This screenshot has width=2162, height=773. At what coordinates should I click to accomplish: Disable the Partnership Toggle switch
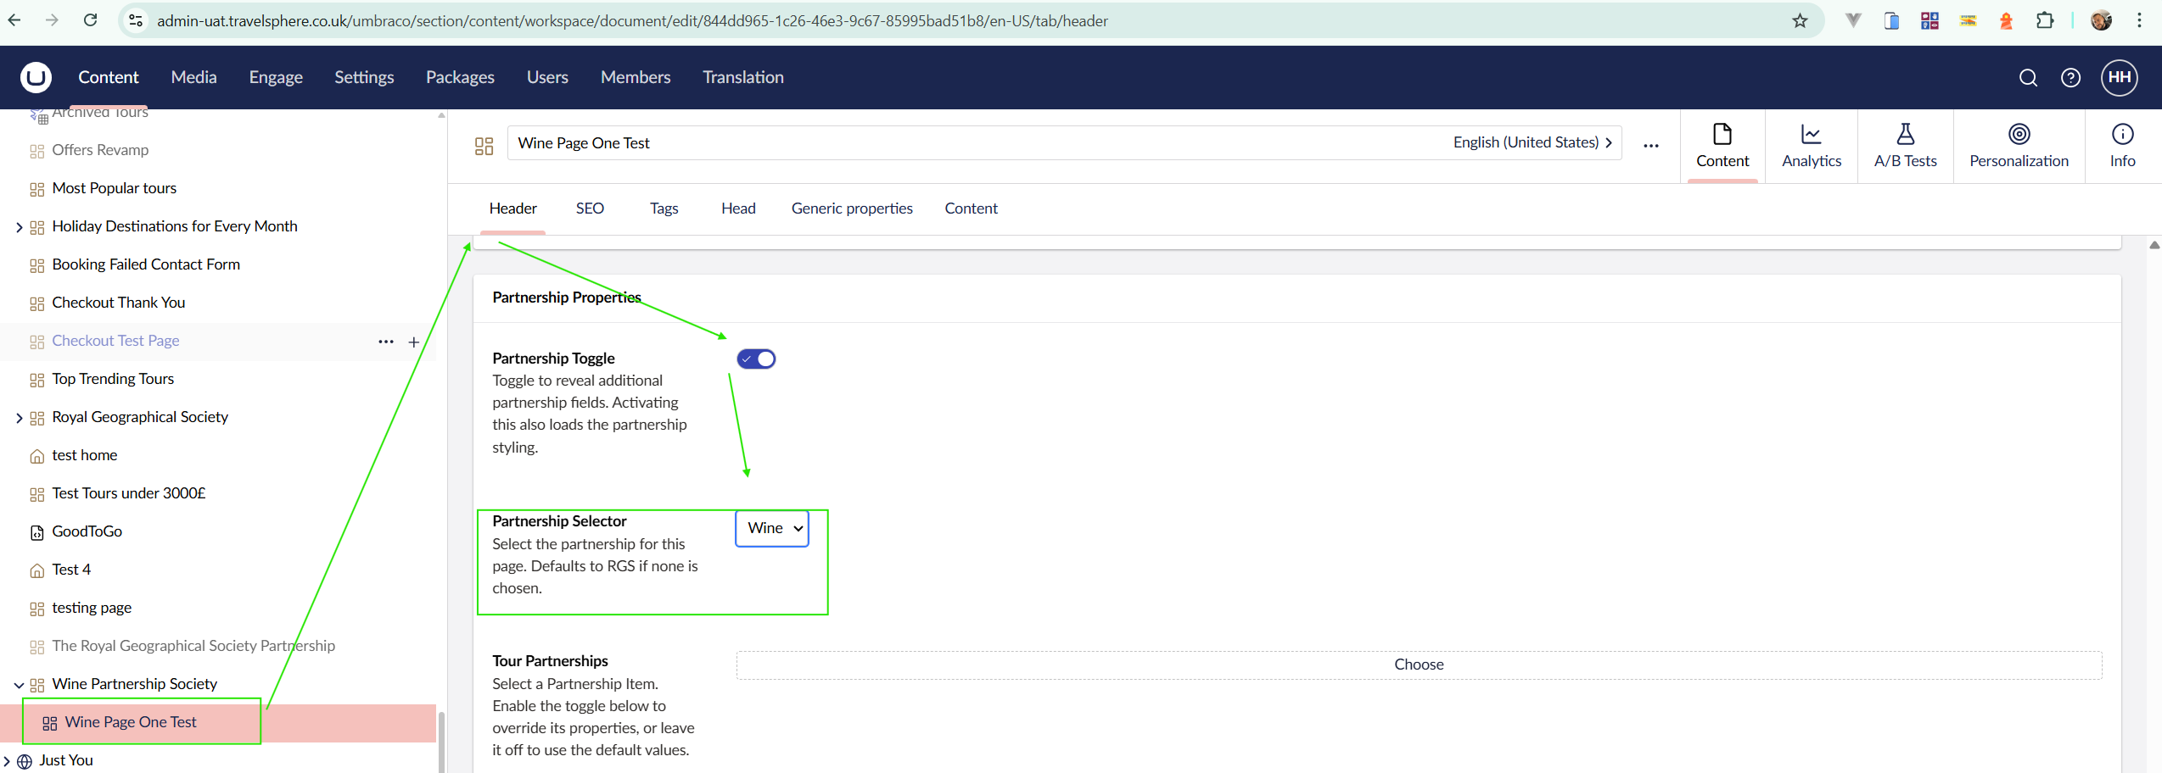pos(756,359)
